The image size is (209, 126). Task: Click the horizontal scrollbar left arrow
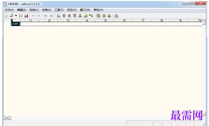coord(7,118)
